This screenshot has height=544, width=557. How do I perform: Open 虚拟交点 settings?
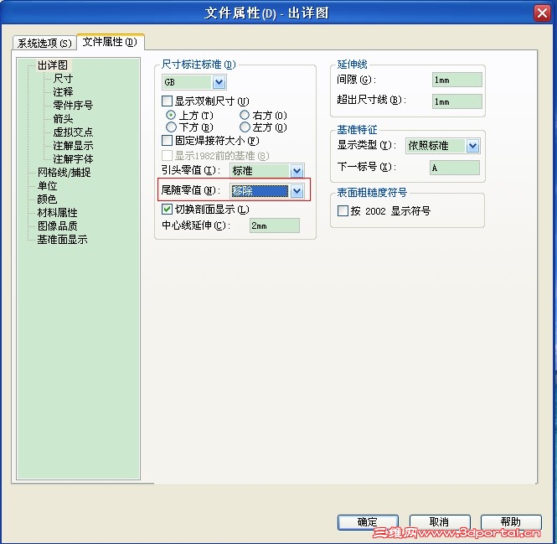tap(73, 132)
